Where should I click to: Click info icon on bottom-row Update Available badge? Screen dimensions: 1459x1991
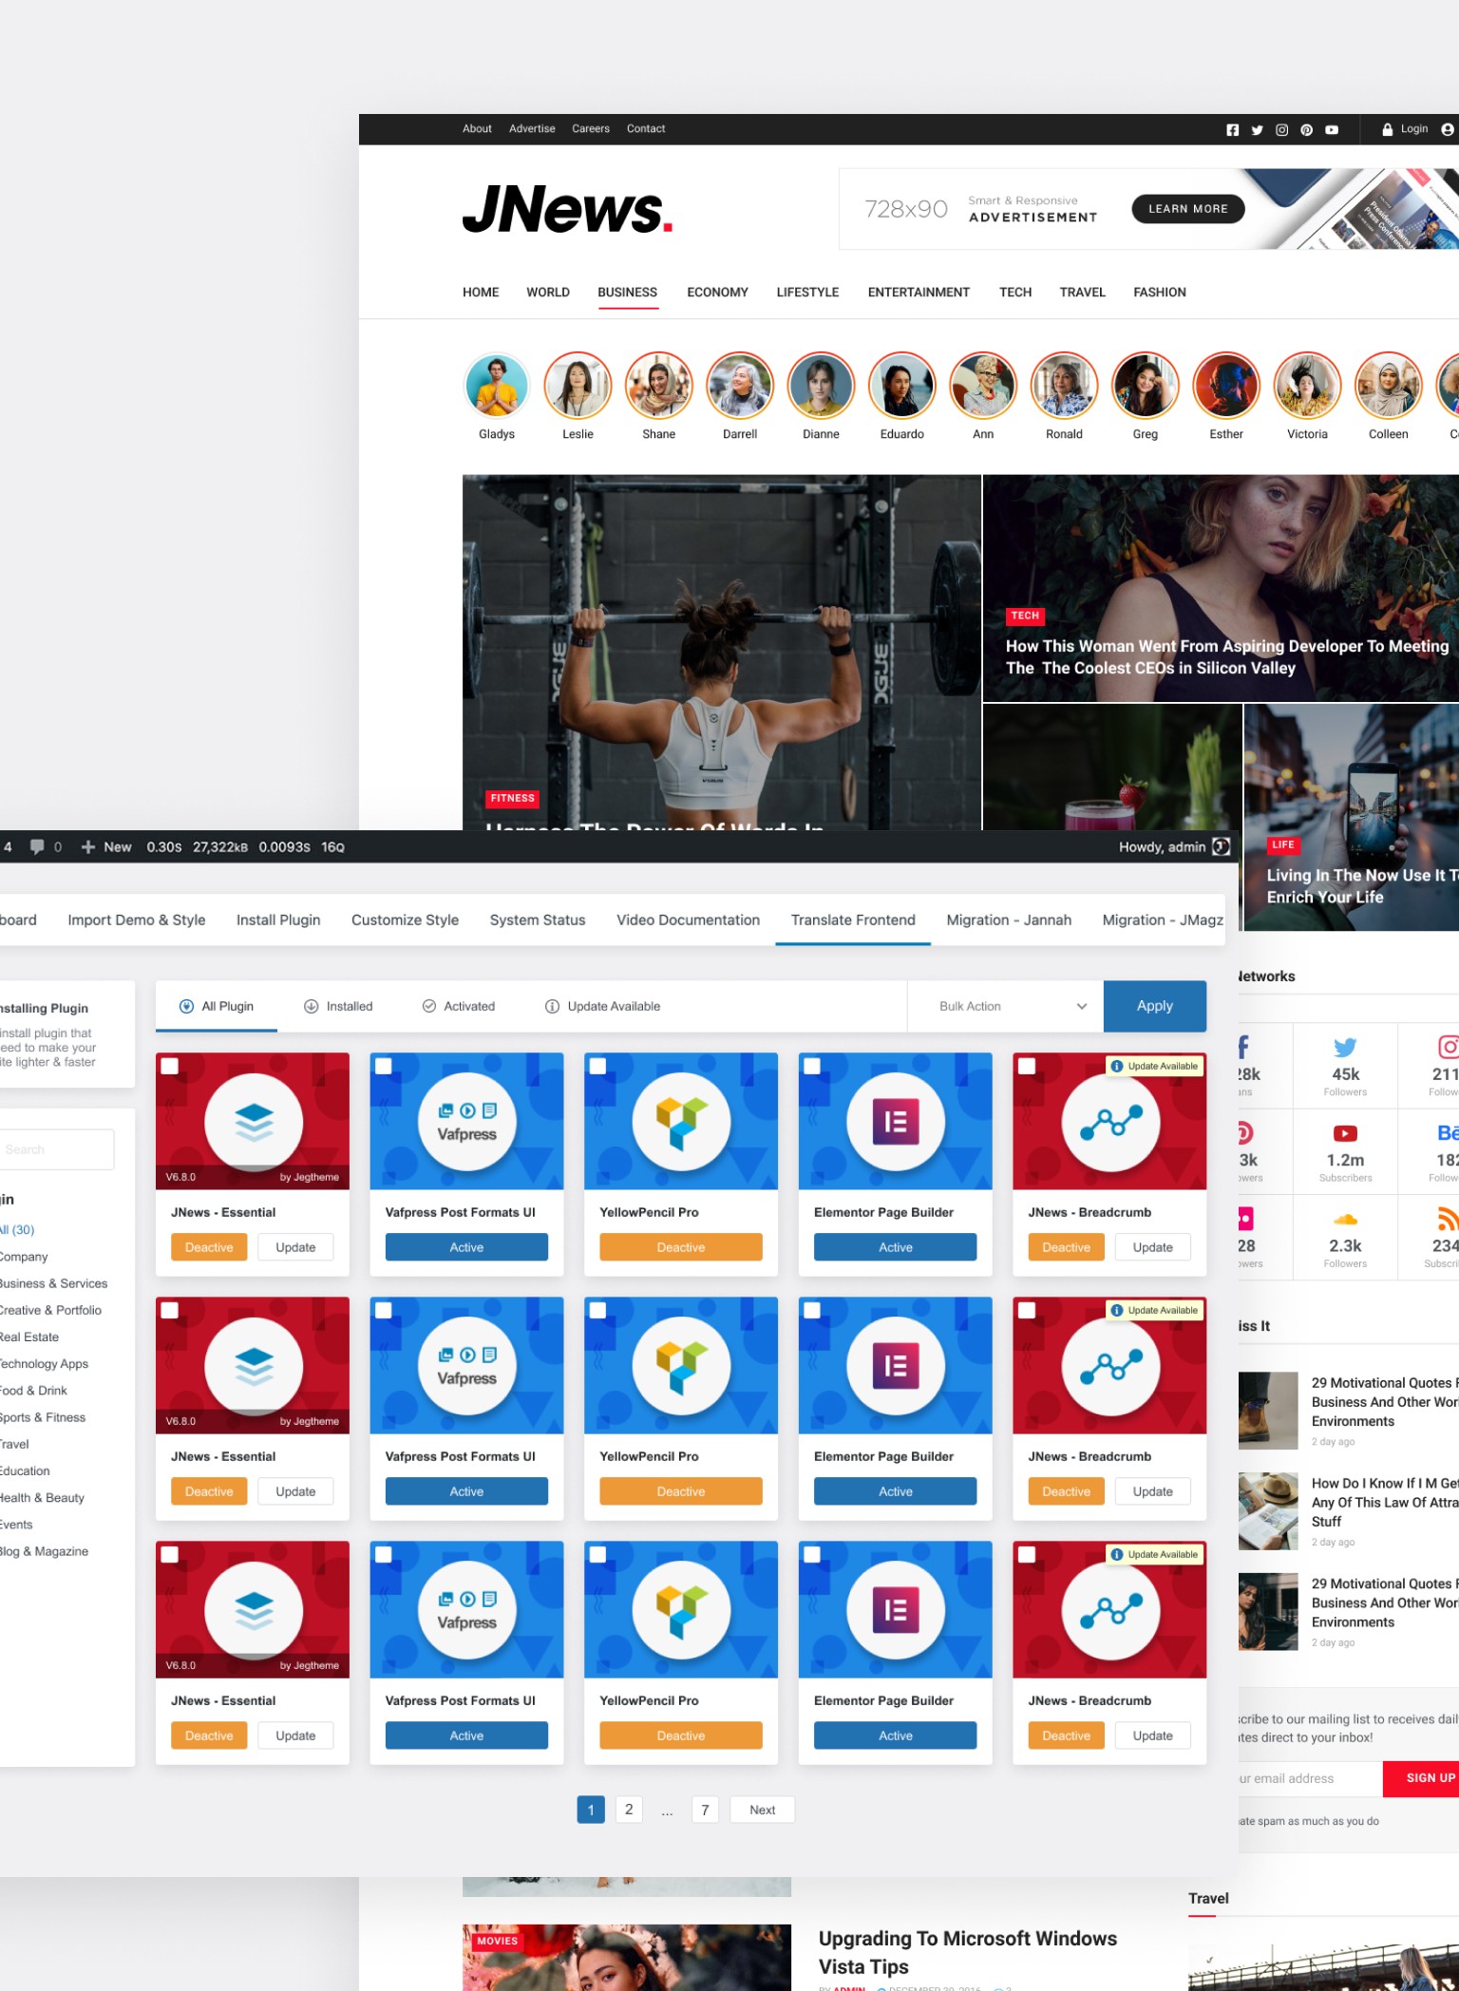(1117, 1554)
